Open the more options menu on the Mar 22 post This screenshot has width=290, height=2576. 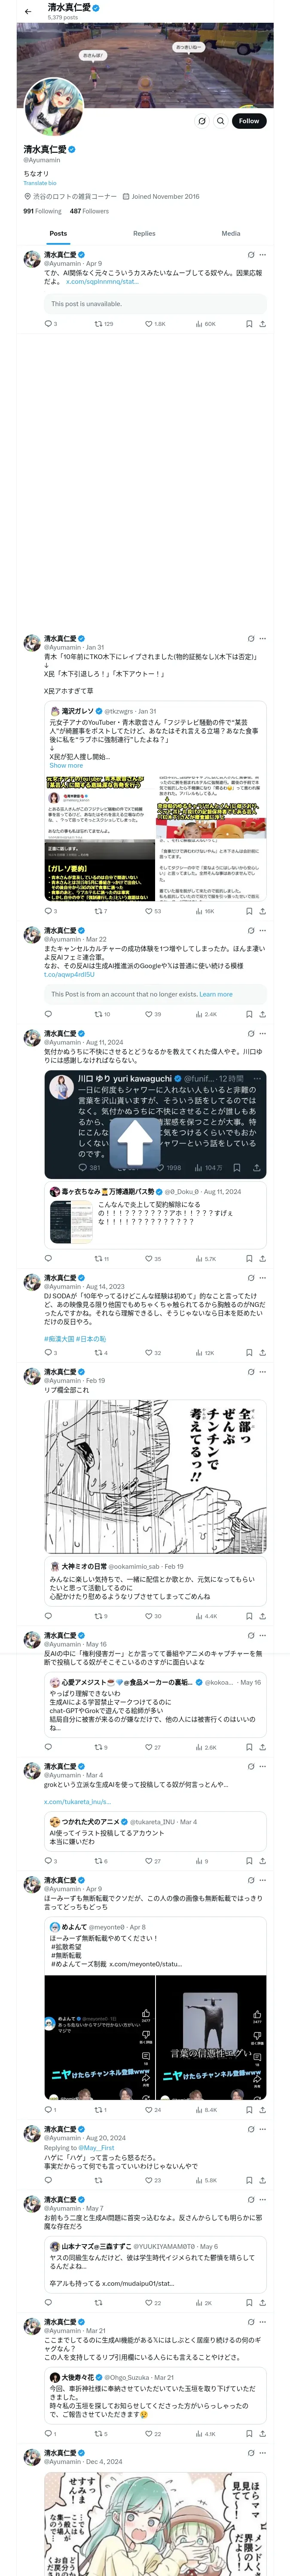click(x=263, y=930)
